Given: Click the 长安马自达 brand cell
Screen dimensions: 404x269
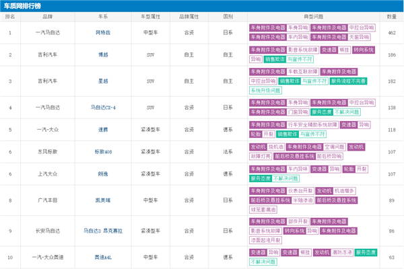Looking at the screenshot, I should pyautogui.click(x=48, y=231).
